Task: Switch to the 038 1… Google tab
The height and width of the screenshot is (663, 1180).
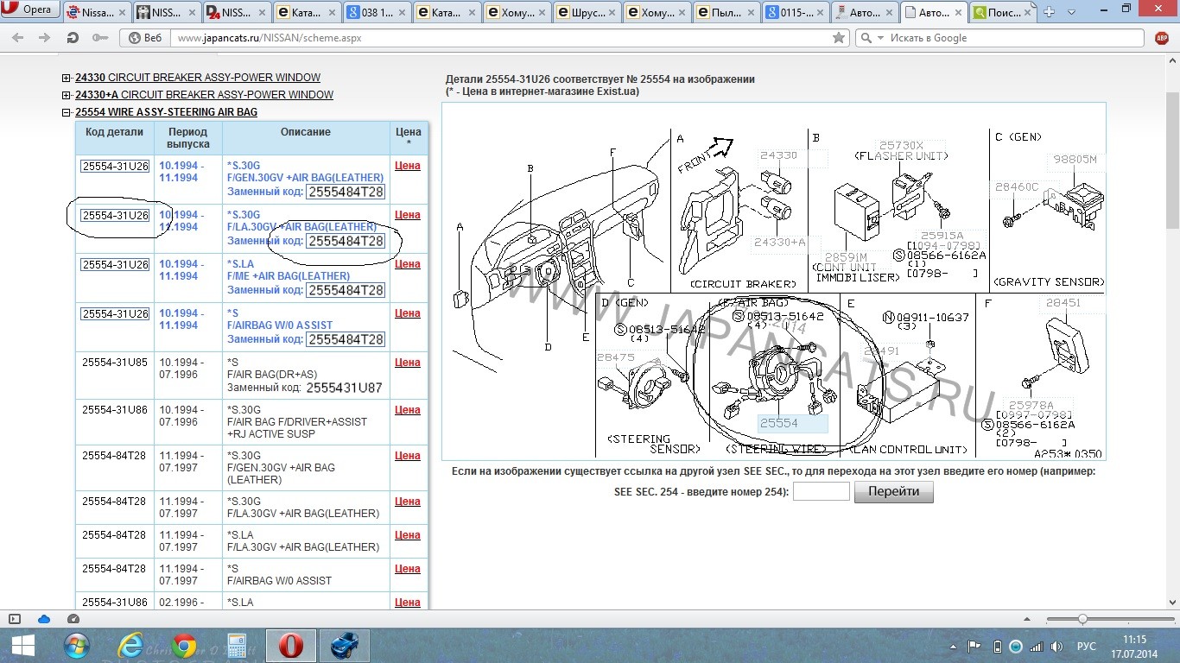Action: pyautogui.click(x=375, y=12)
